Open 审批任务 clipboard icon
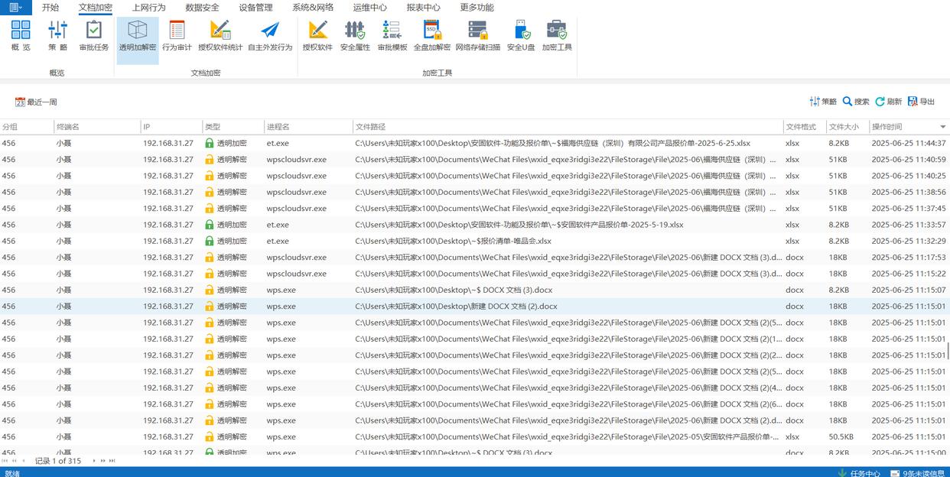 tap(94, 36)
